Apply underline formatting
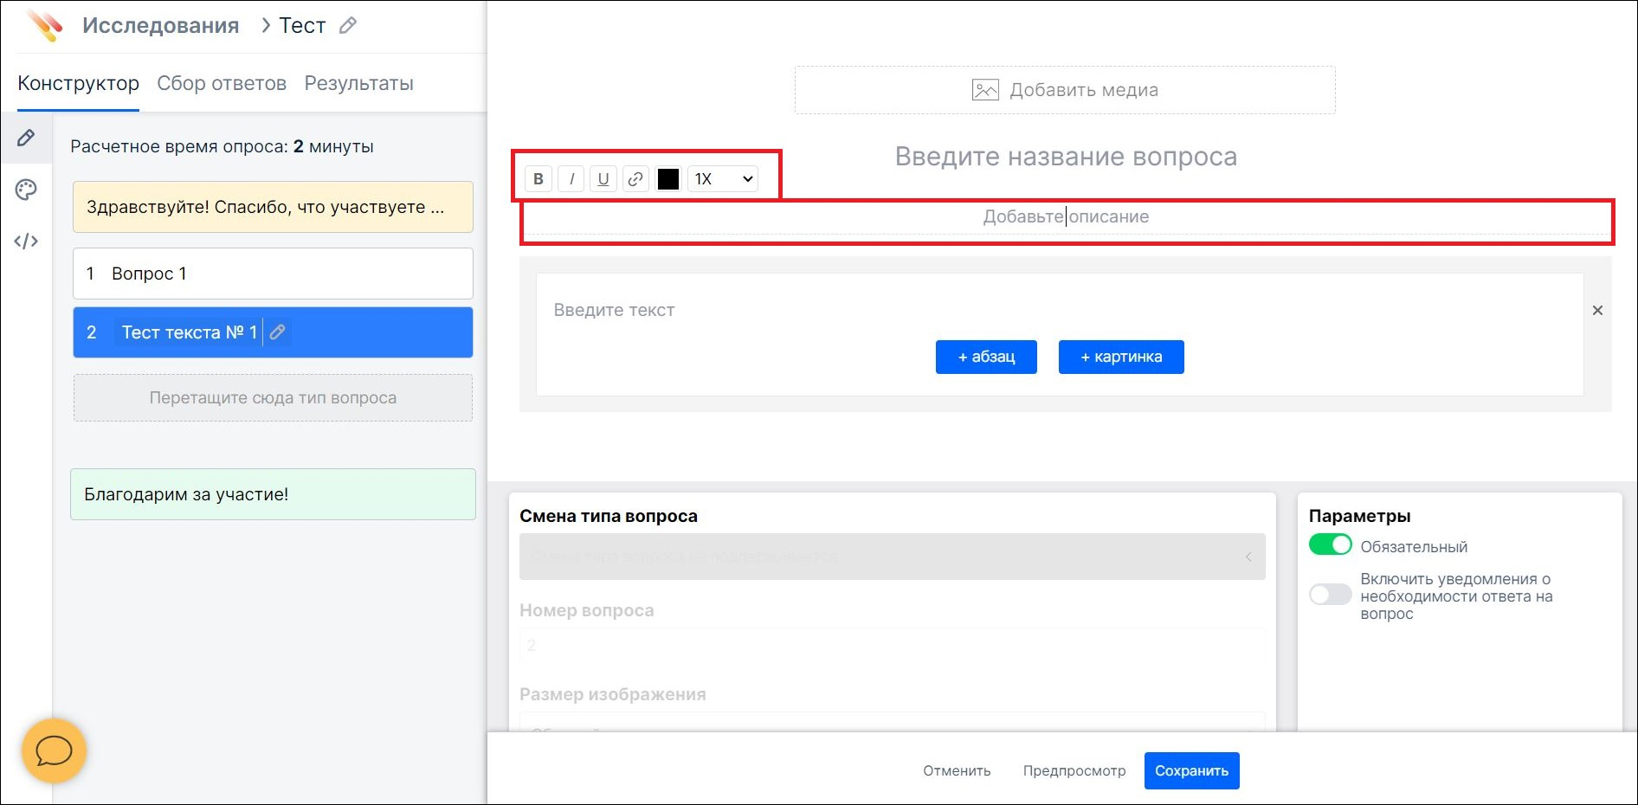The image size is (1638, 805). (603, 179)
